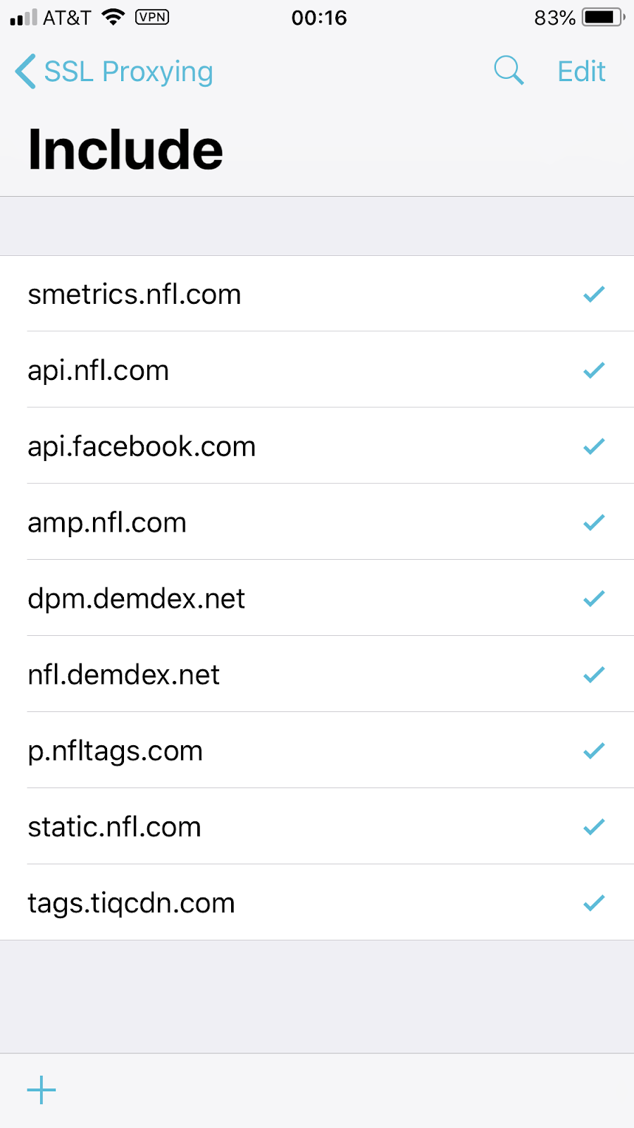The image size is (634, 1128).
Task: Toggle checkmark for tags.tiqcdn.com
Action: pyautogui.click(x=594, y=903)
